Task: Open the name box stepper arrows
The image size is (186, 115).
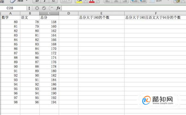Action: 29,8
